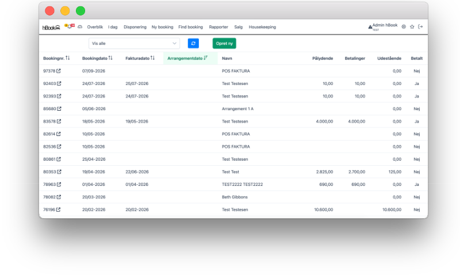Click the hBook logo
Image resolution: width=460 pixels, height=276 pixels.
pos(51,27)
